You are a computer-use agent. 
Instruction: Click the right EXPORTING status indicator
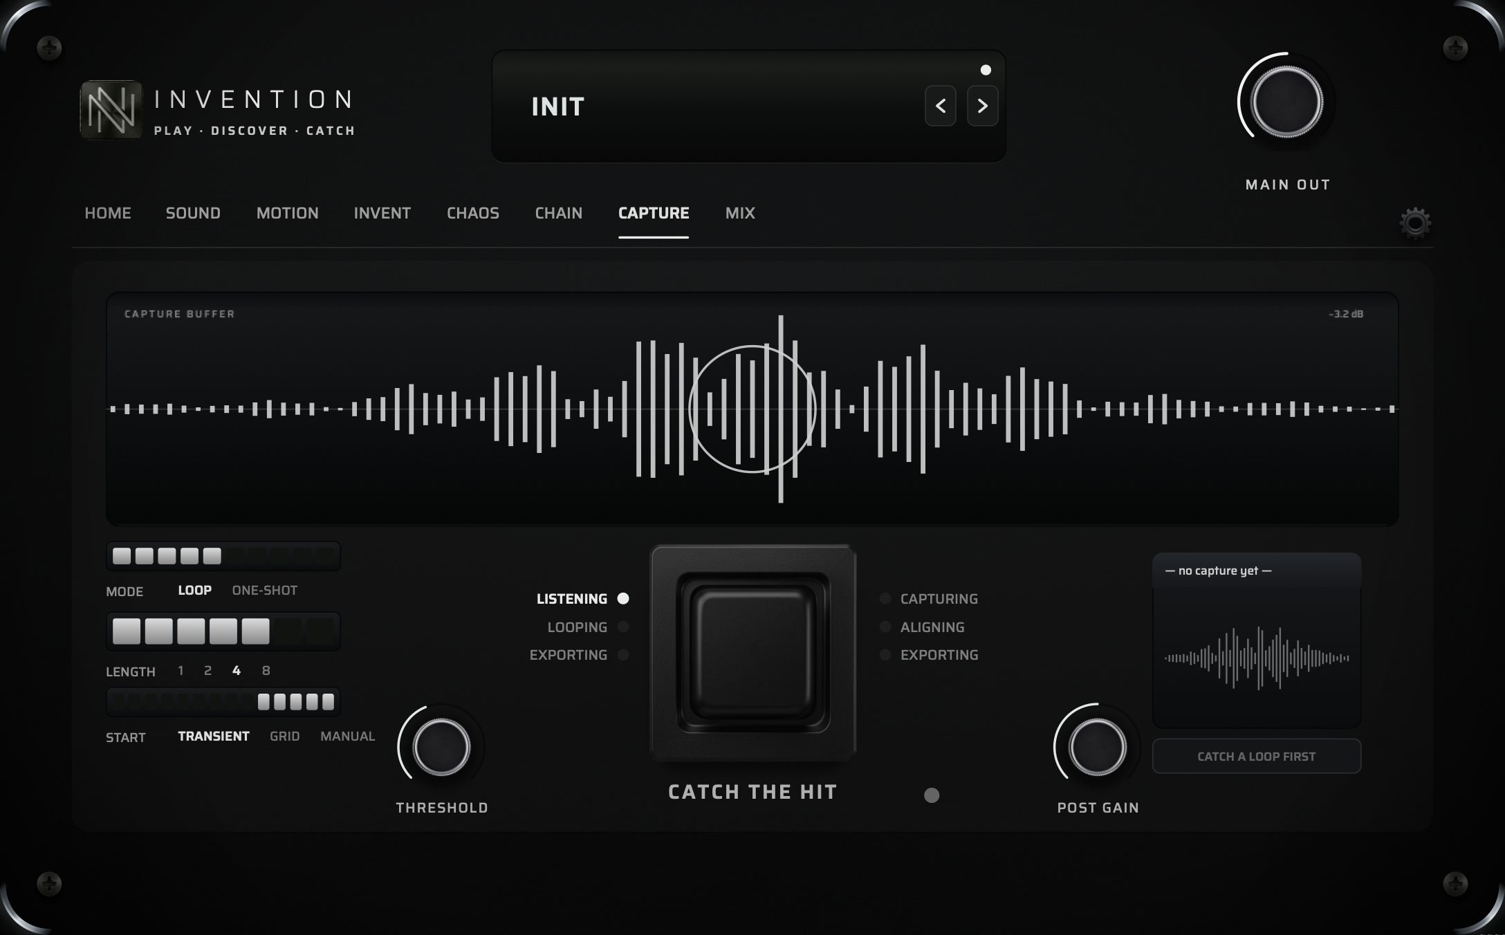coord(929,655)
